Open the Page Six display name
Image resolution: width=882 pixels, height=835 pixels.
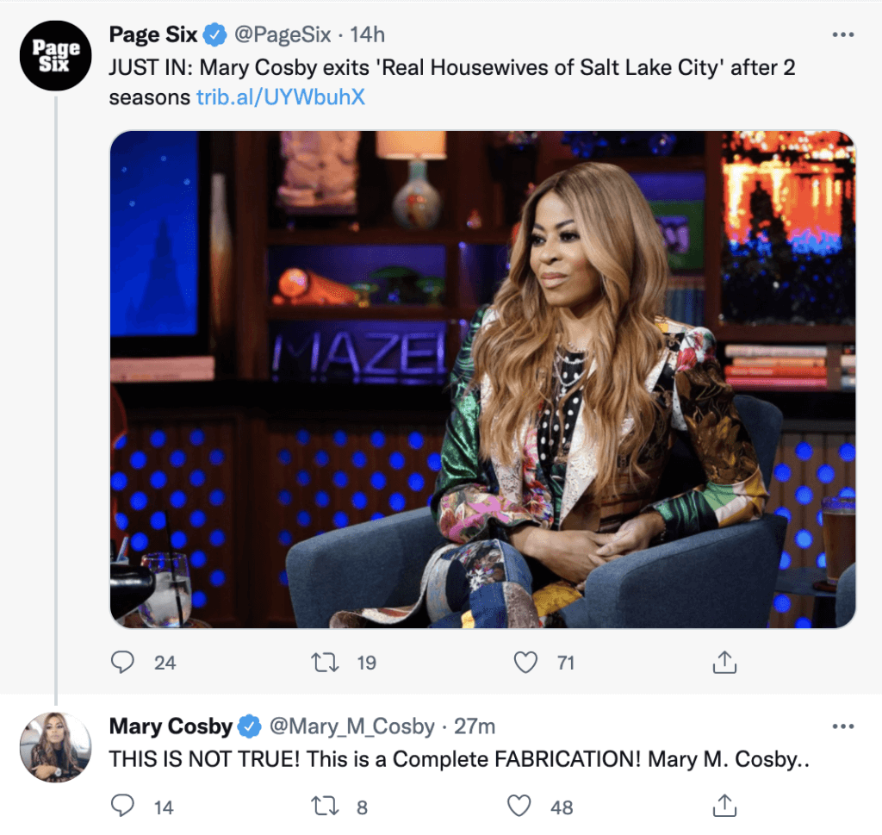[x=153, y=34]
